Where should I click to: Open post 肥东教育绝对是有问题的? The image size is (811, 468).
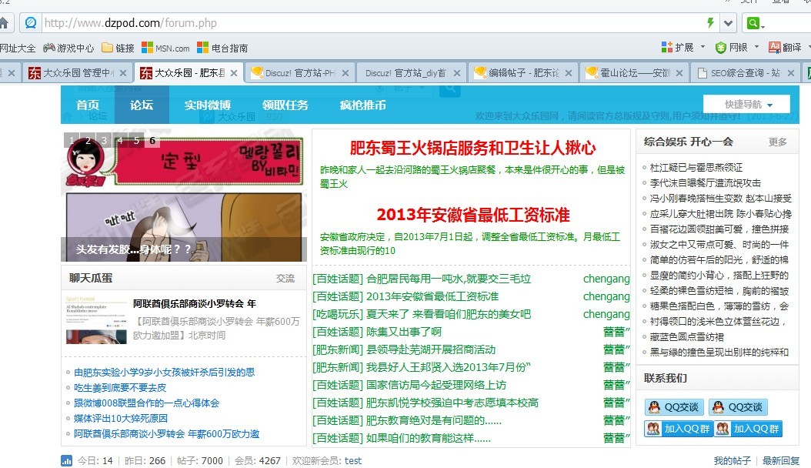pyautogui.click(x=433, y=420)
